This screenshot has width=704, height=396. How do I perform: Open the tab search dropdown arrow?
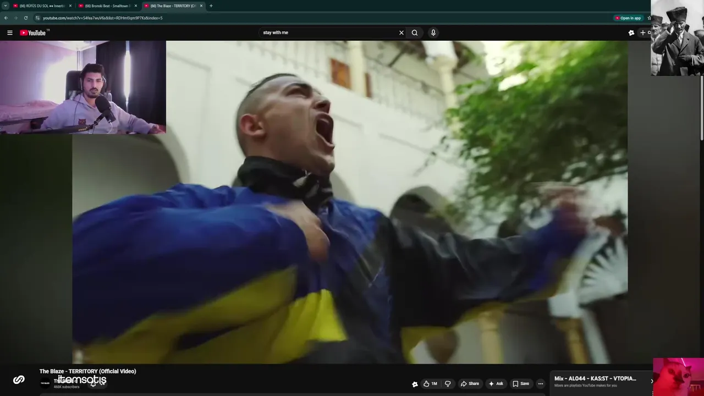click(x=5, y=5)
